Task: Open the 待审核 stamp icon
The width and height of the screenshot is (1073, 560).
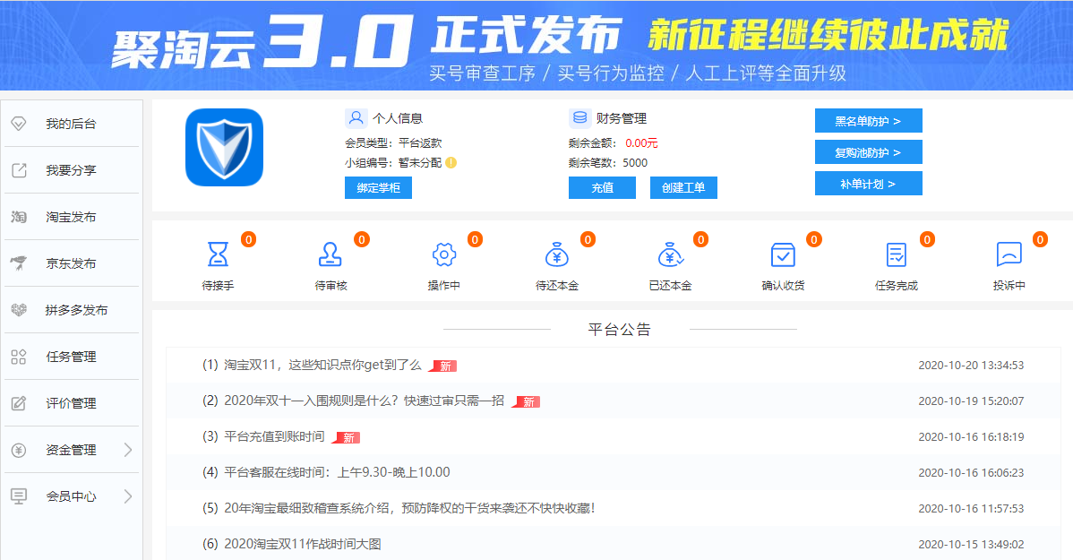Action: [330, 254]
